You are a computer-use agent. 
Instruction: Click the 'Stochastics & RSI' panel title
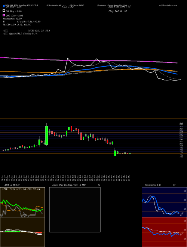[x=160, y=185]
